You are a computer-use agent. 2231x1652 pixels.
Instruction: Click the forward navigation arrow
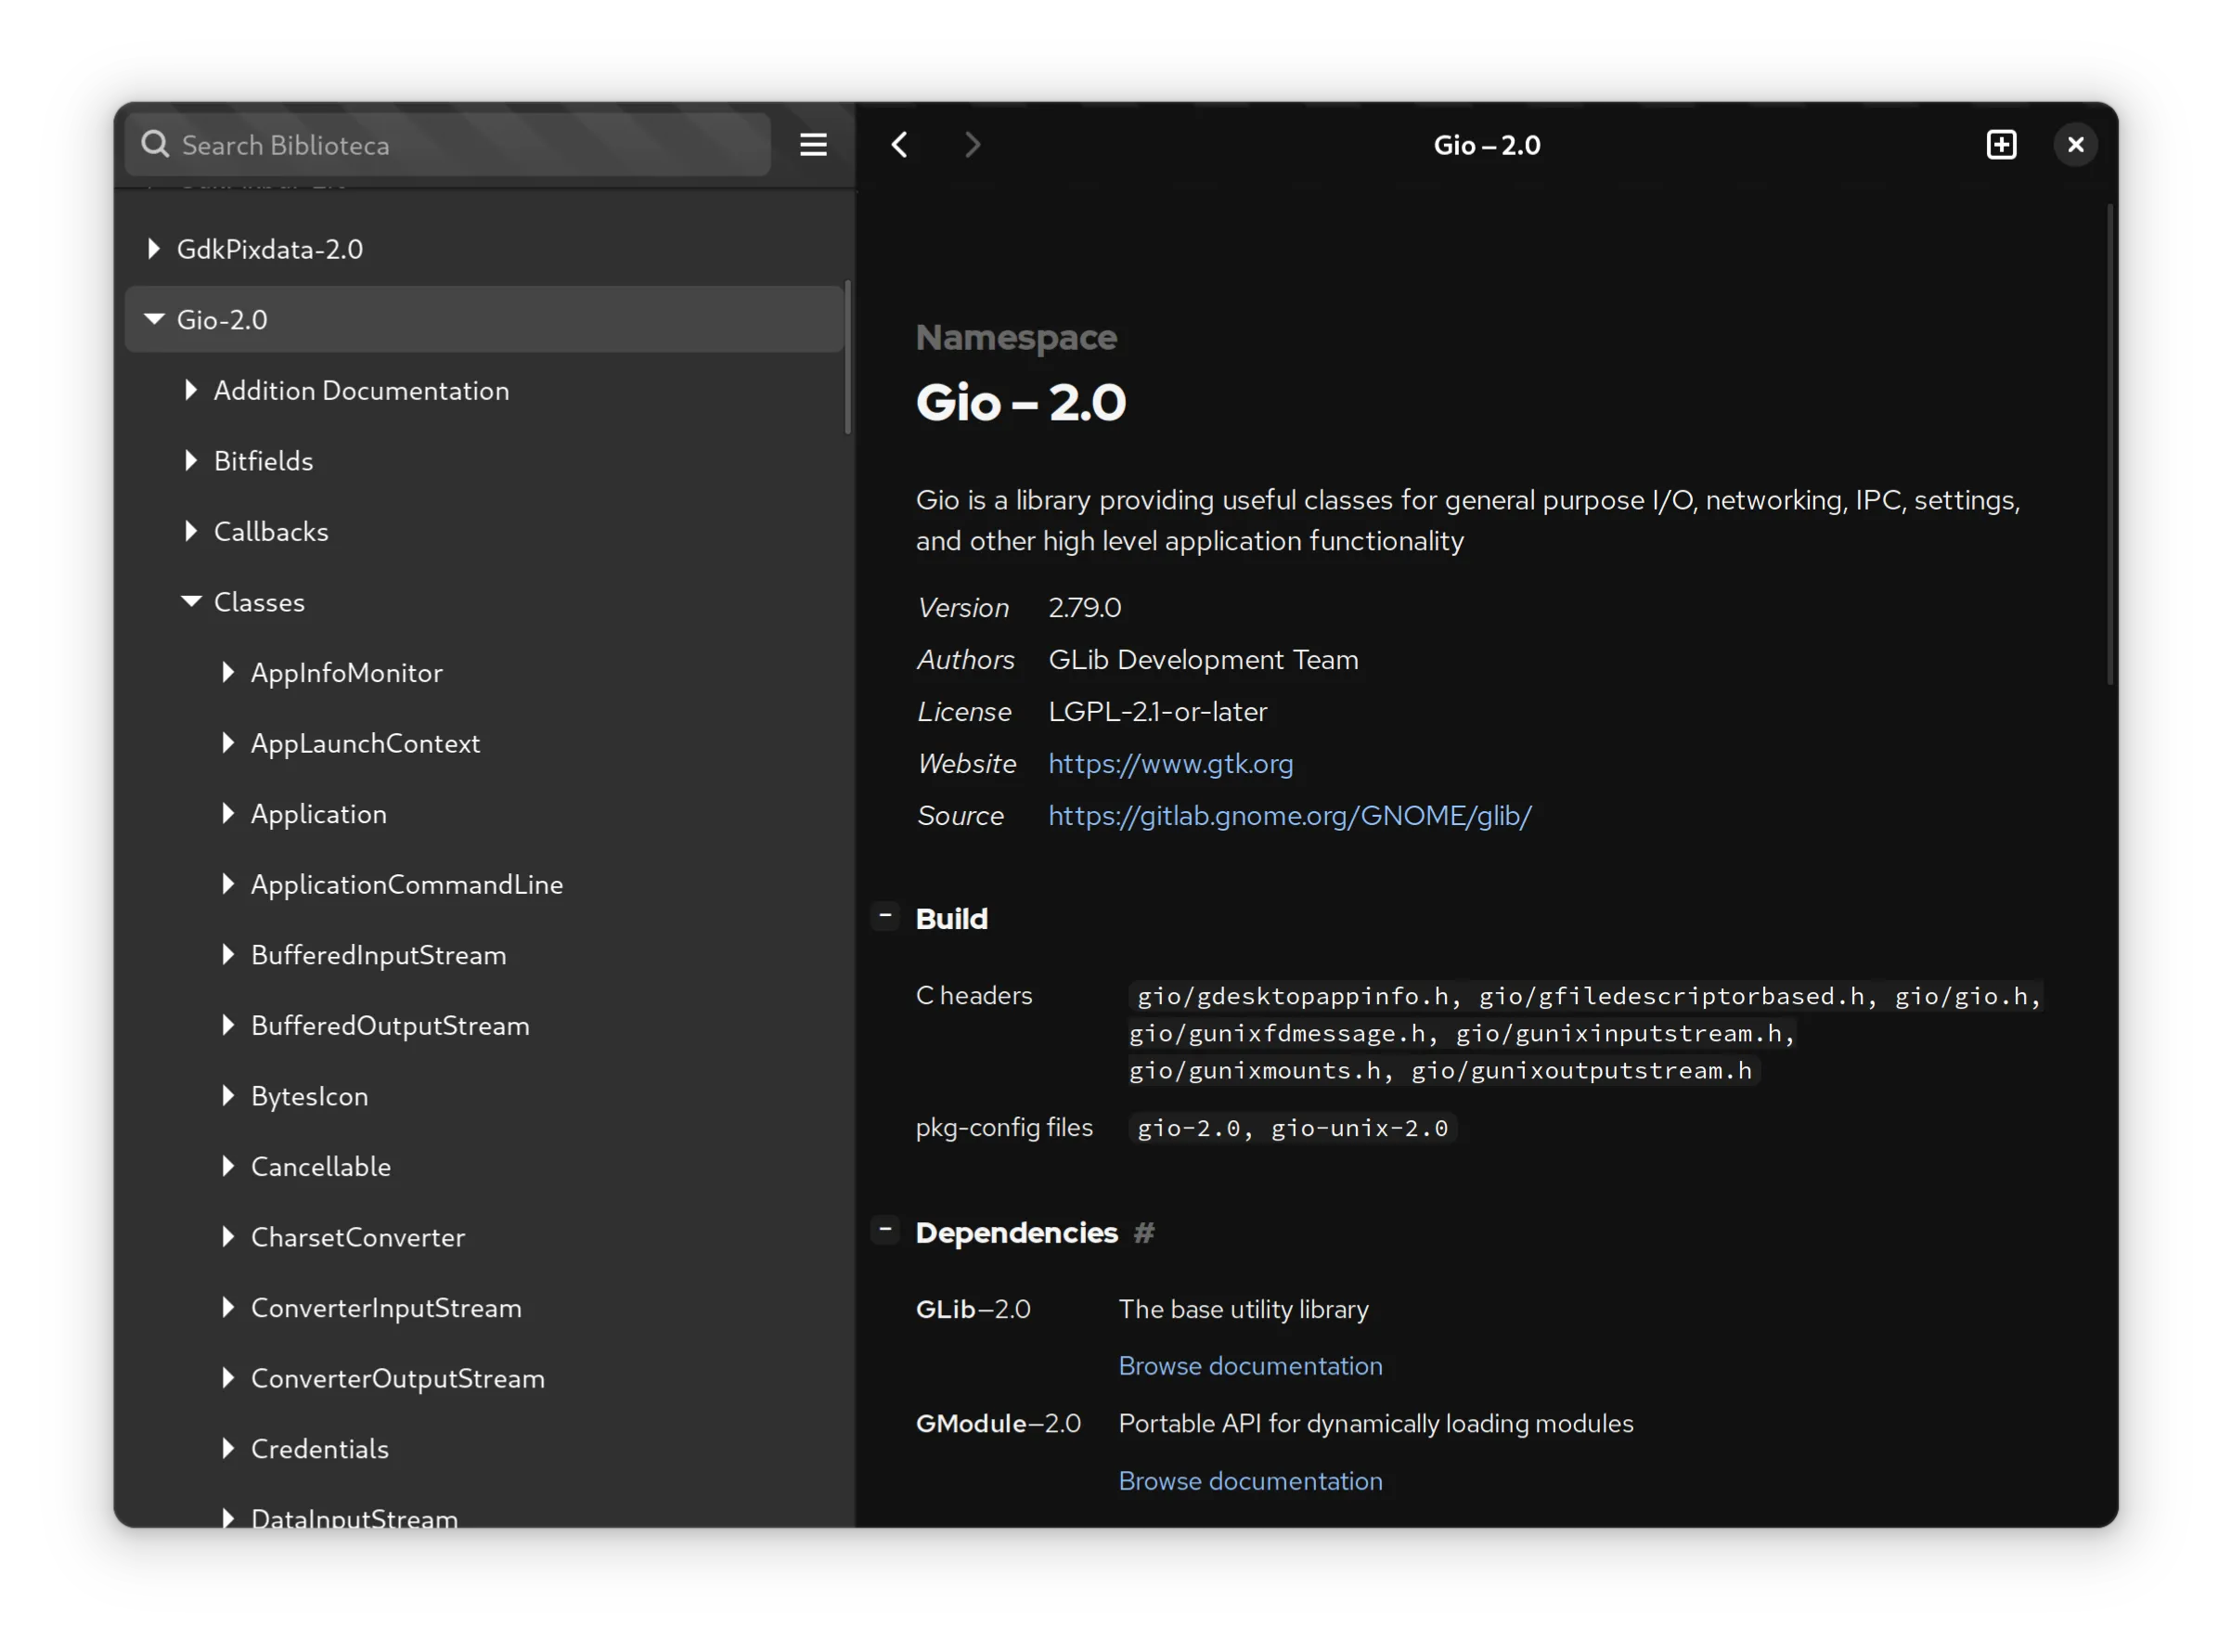pos(972,145)
